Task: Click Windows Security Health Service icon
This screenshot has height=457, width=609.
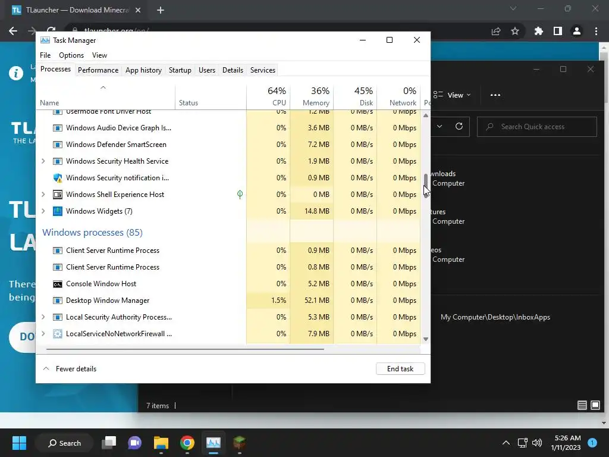Action: point(58,161)
